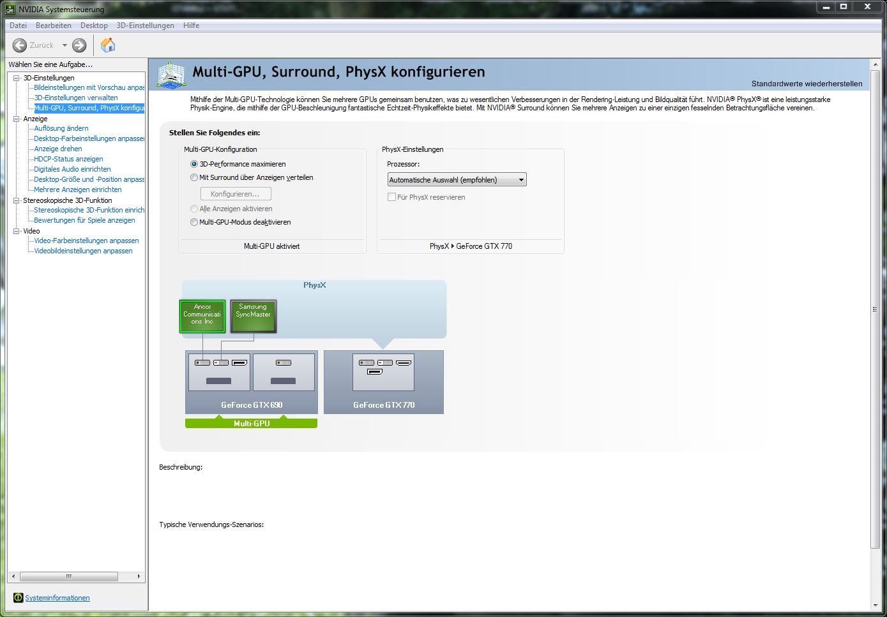Collapse the Video tree node
887x617 pixels.
click(x=17, y=231)
